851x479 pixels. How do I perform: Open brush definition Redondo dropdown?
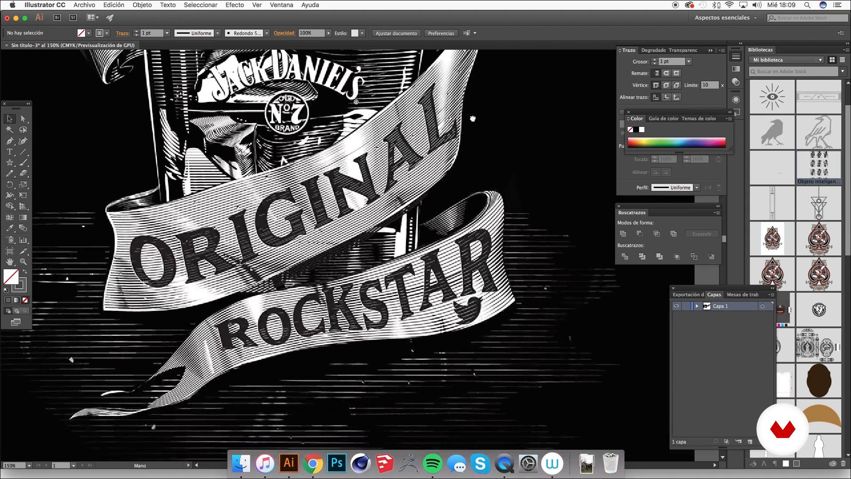coord(266,33)
